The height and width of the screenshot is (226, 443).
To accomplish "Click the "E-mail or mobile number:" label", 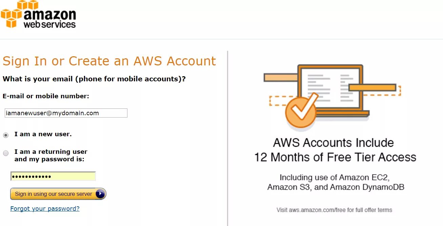I will [x=46, y=96].
